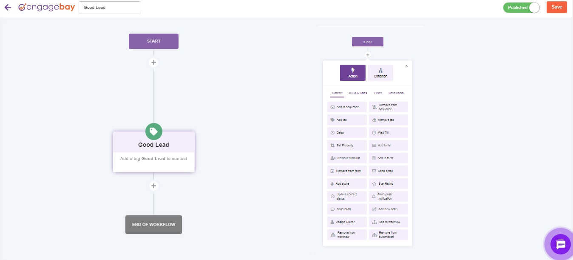Select the Condition type button
573x260 pixels.
coord(380,73)
